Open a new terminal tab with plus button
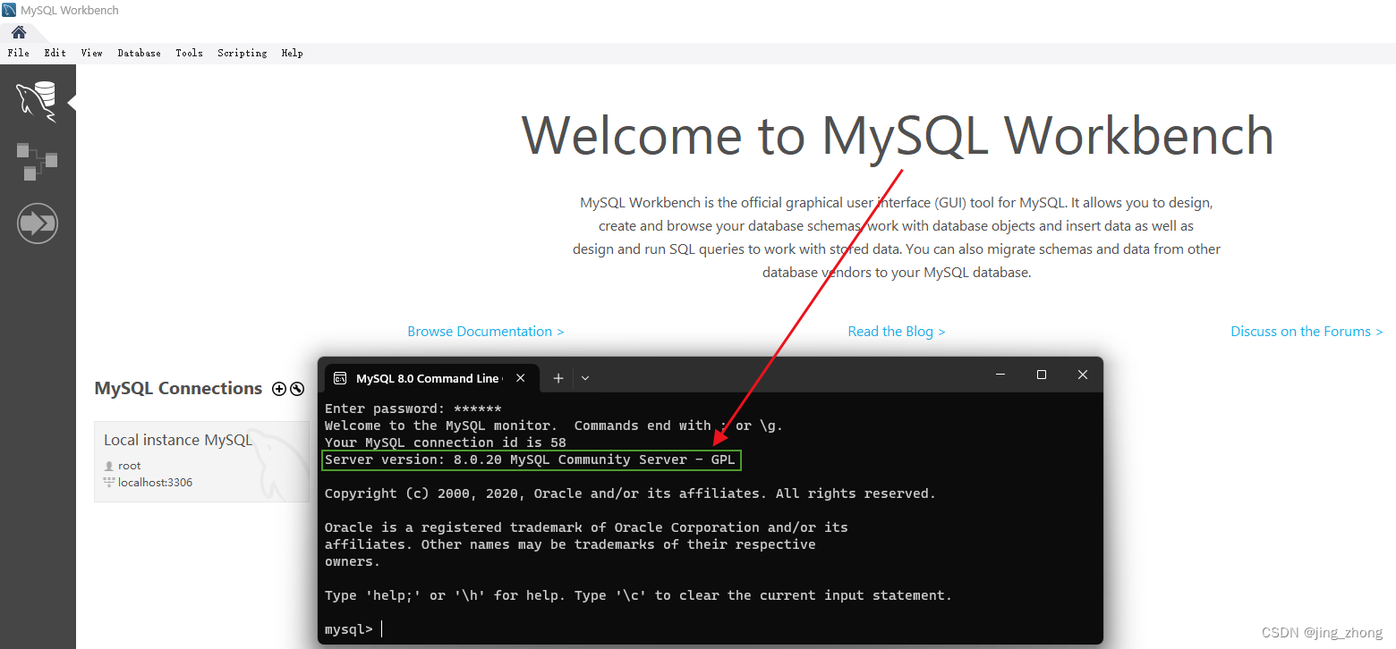The height and width of the screenshot is (649, 1396). [558, 378]
